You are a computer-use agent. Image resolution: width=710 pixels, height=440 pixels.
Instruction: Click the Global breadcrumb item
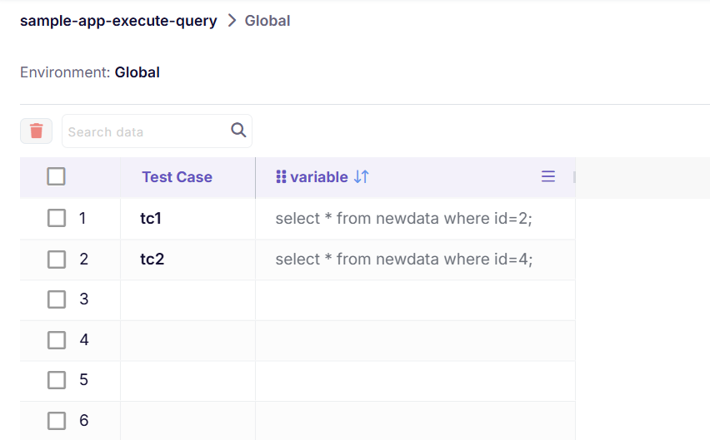pyautogui.click(x=267, y=21)
